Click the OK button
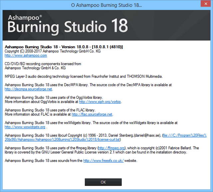This screenshot has height=192, width=213. pos(103,182)
